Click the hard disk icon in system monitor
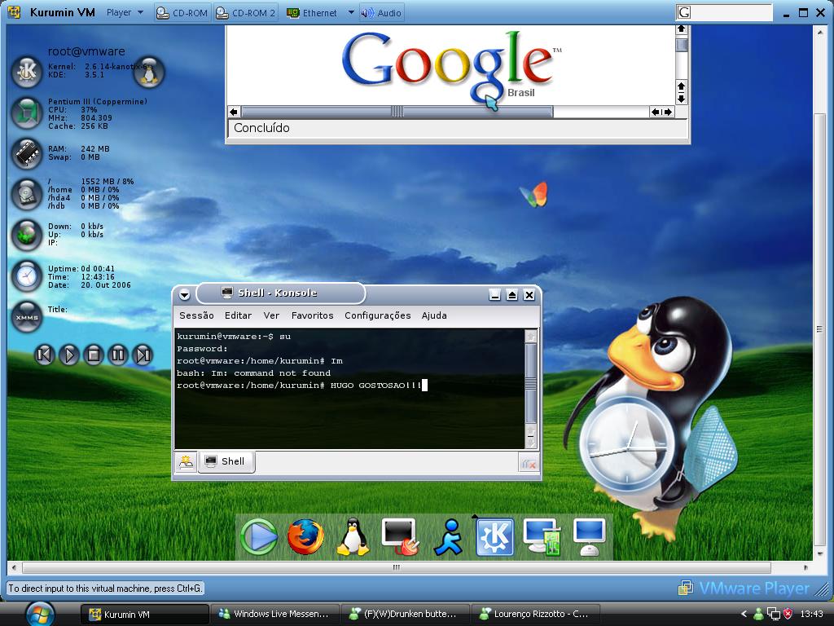 tap(27, 194)
